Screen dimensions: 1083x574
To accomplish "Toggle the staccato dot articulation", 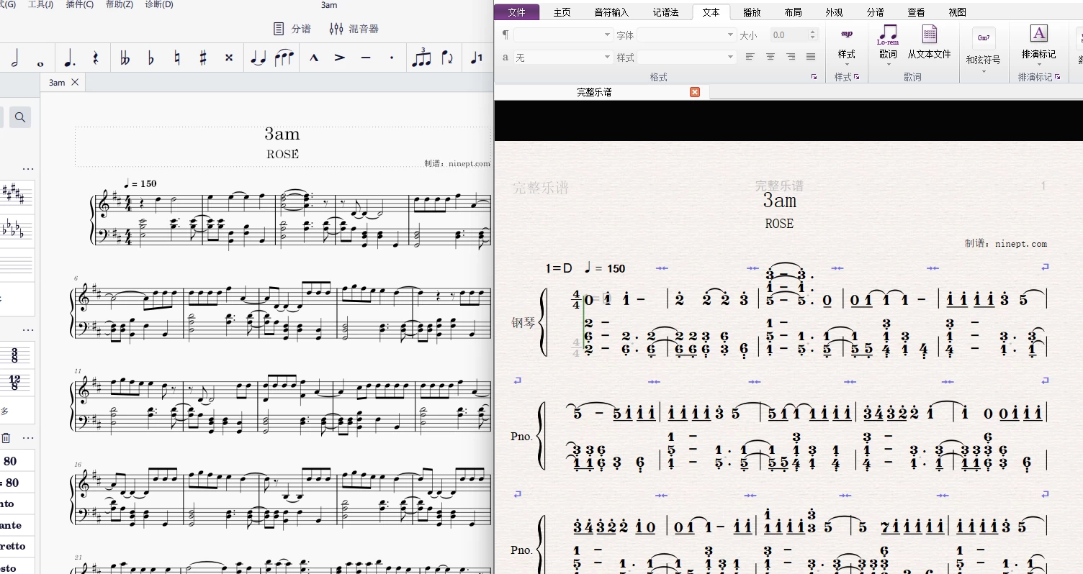I will click(392, 58).
